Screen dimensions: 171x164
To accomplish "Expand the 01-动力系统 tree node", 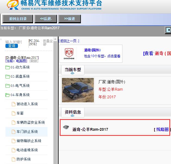I will click(20, 67).
